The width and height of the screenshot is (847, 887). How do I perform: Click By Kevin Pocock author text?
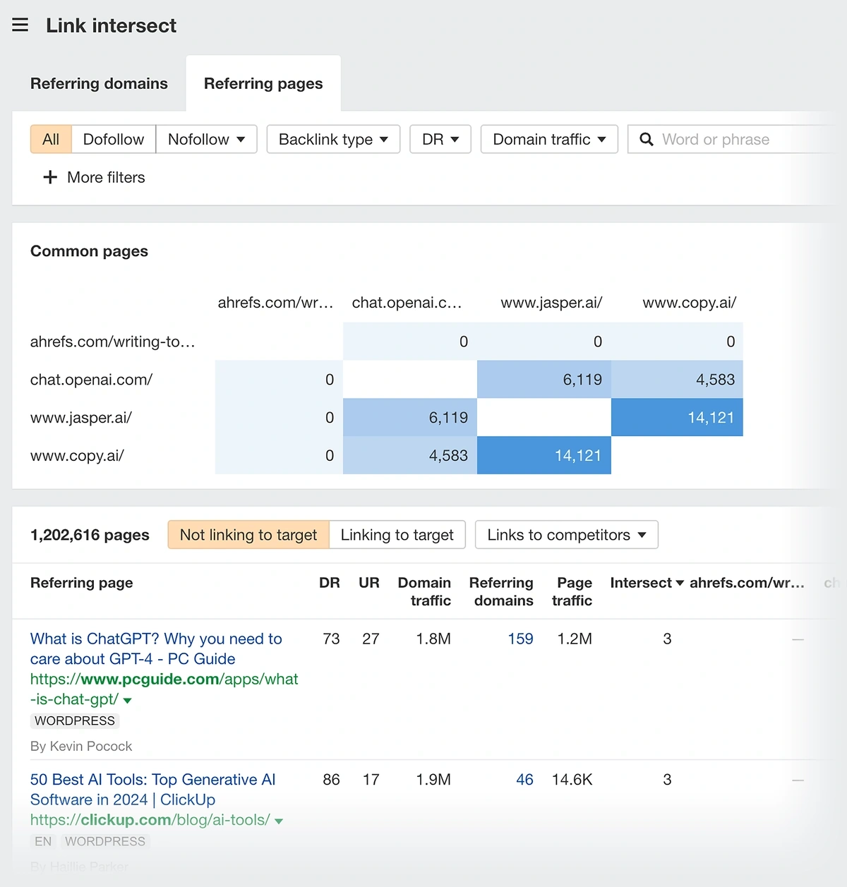pos(81,746)
